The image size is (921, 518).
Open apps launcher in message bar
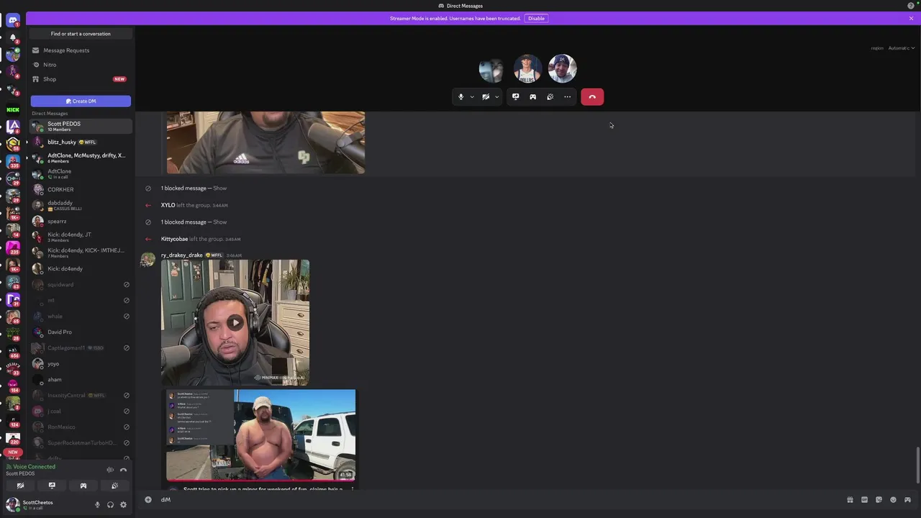[x=907, y=499]
